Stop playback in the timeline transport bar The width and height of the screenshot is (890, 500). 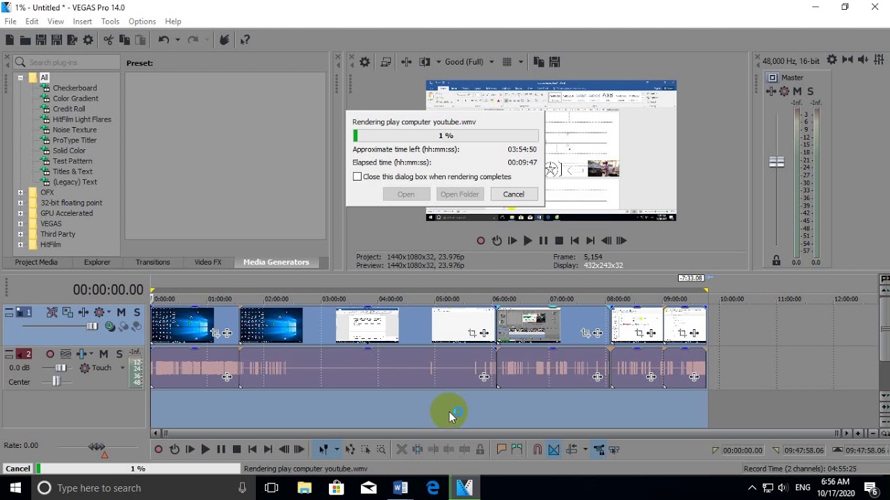pos(236,449)
